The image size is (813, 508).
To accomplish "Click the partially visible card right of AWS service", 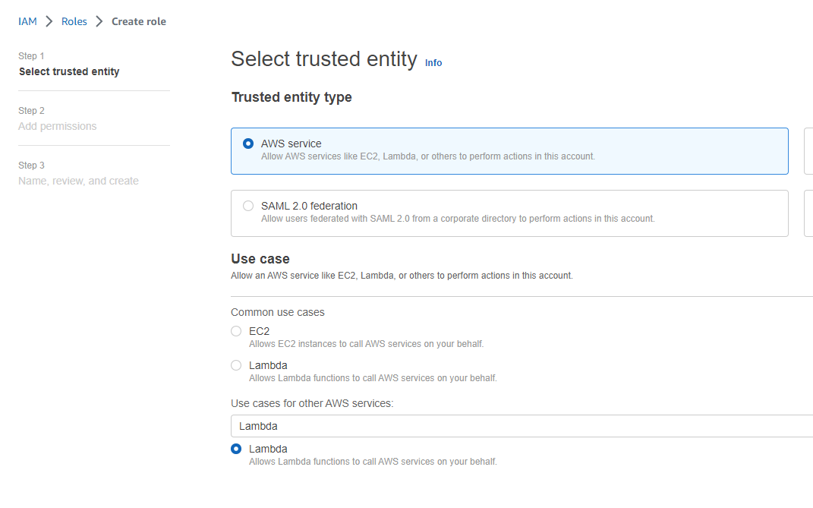I will (808, 151).
